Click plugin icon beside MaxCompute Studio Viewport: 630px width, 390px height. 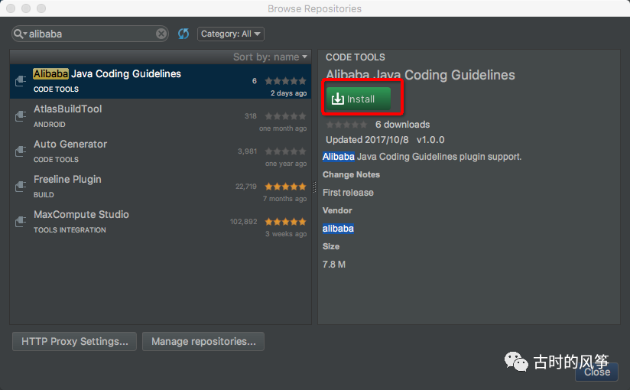tap(21, 222)
